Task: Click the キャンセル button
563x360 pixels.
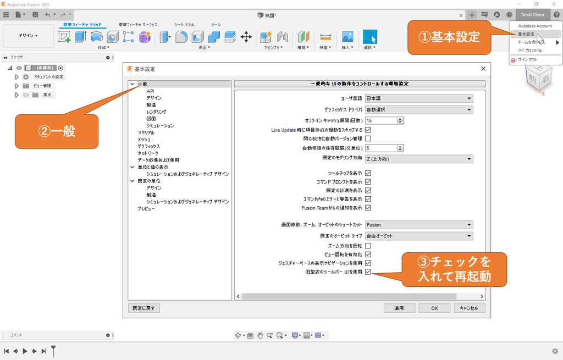Action: (470, 308)
